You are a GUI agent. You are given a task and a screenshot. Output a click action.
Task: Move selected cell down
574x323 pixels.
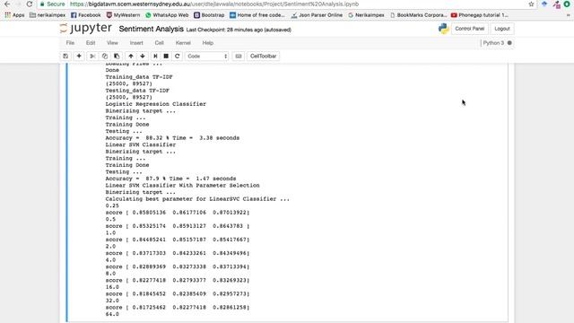click(x=143, y=56)
